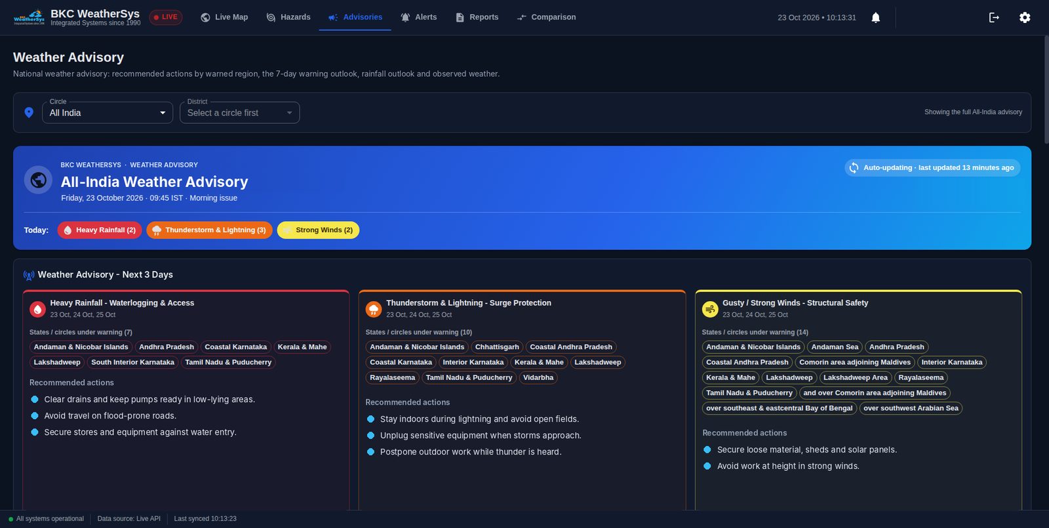Click the auto-updating refresh icon
Image resolution: width=1049 pixels, height=528 pixels.
854,168
